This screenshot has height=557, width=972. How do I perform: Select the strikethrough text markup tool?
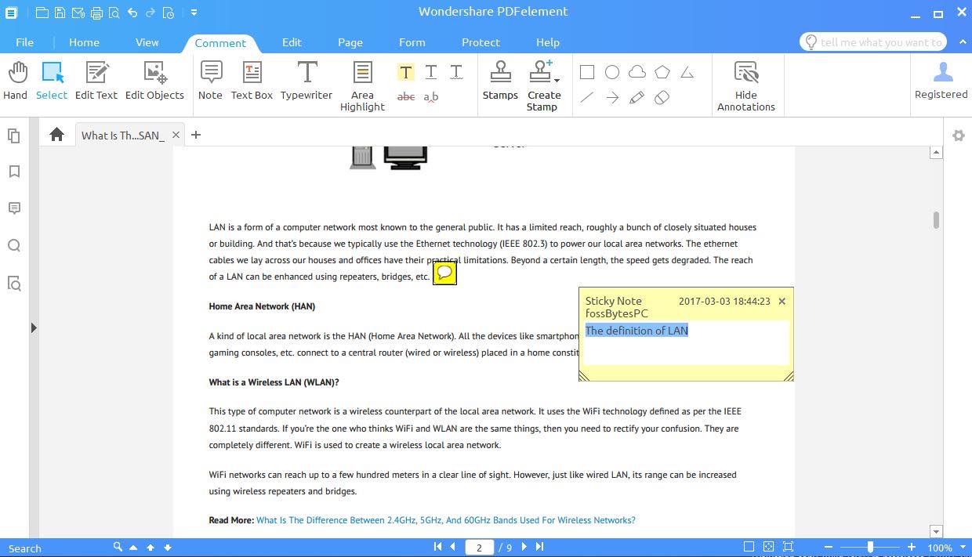click(406, 97)
